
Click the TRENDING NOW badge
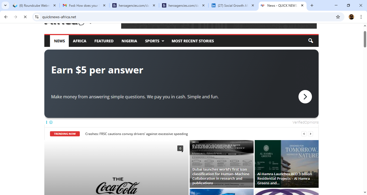tap(65, 134)
